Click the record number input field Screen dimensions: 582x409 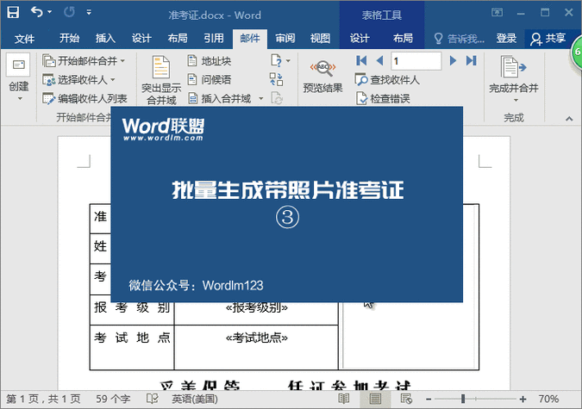416,61
